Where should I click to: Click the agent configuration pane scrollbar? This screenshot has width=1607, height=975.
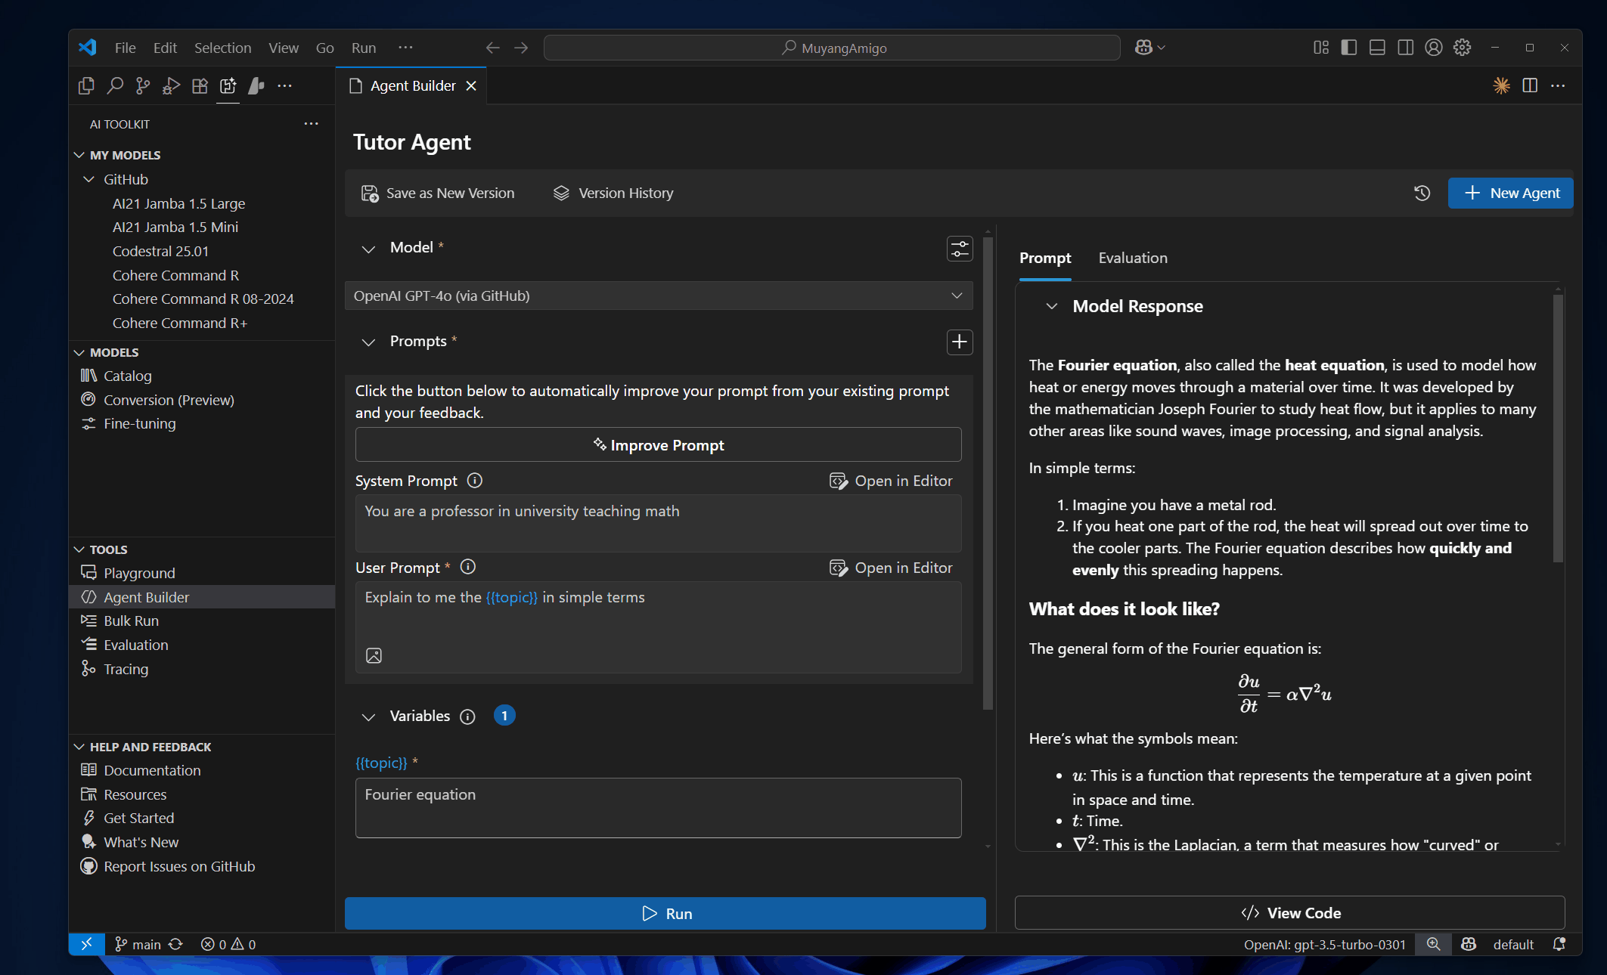click(988, 474)
